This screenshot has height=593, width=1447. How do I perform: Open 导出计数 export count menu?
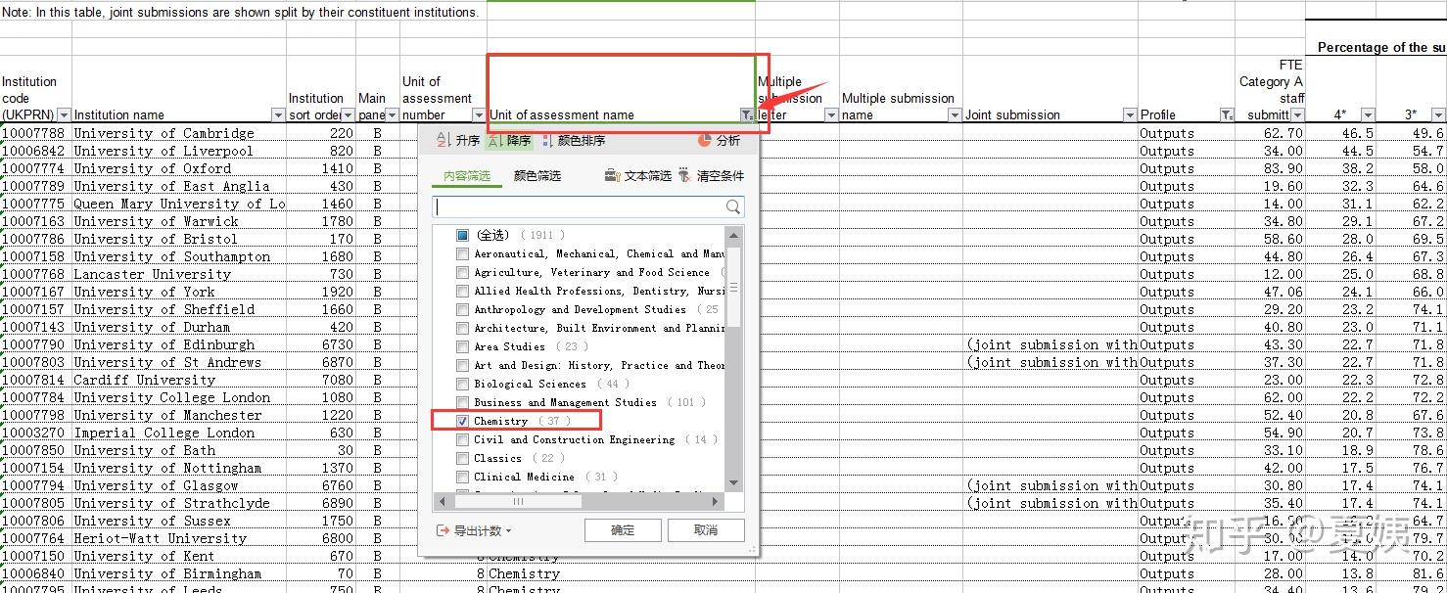click(474, 530)
